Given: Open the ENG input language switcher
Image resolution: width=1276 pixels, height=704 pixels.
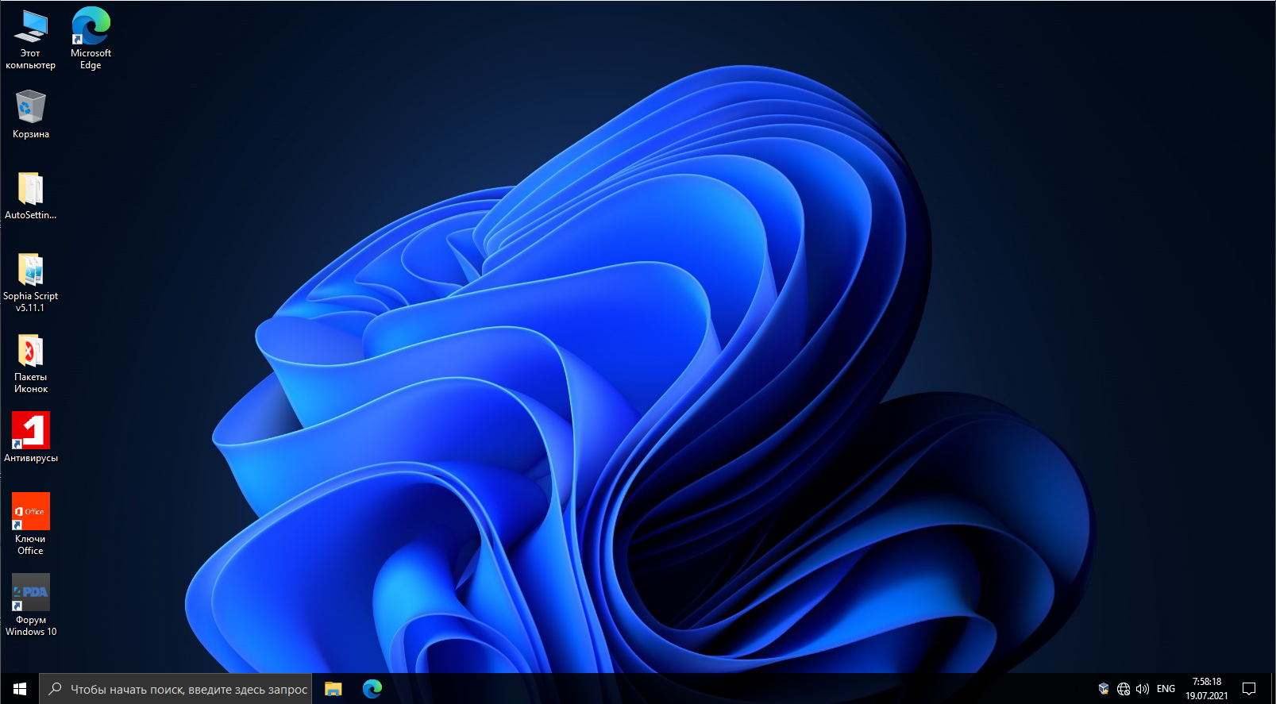Looking at the screenshot, I should pyautogui.click(x=1166, y=689).
